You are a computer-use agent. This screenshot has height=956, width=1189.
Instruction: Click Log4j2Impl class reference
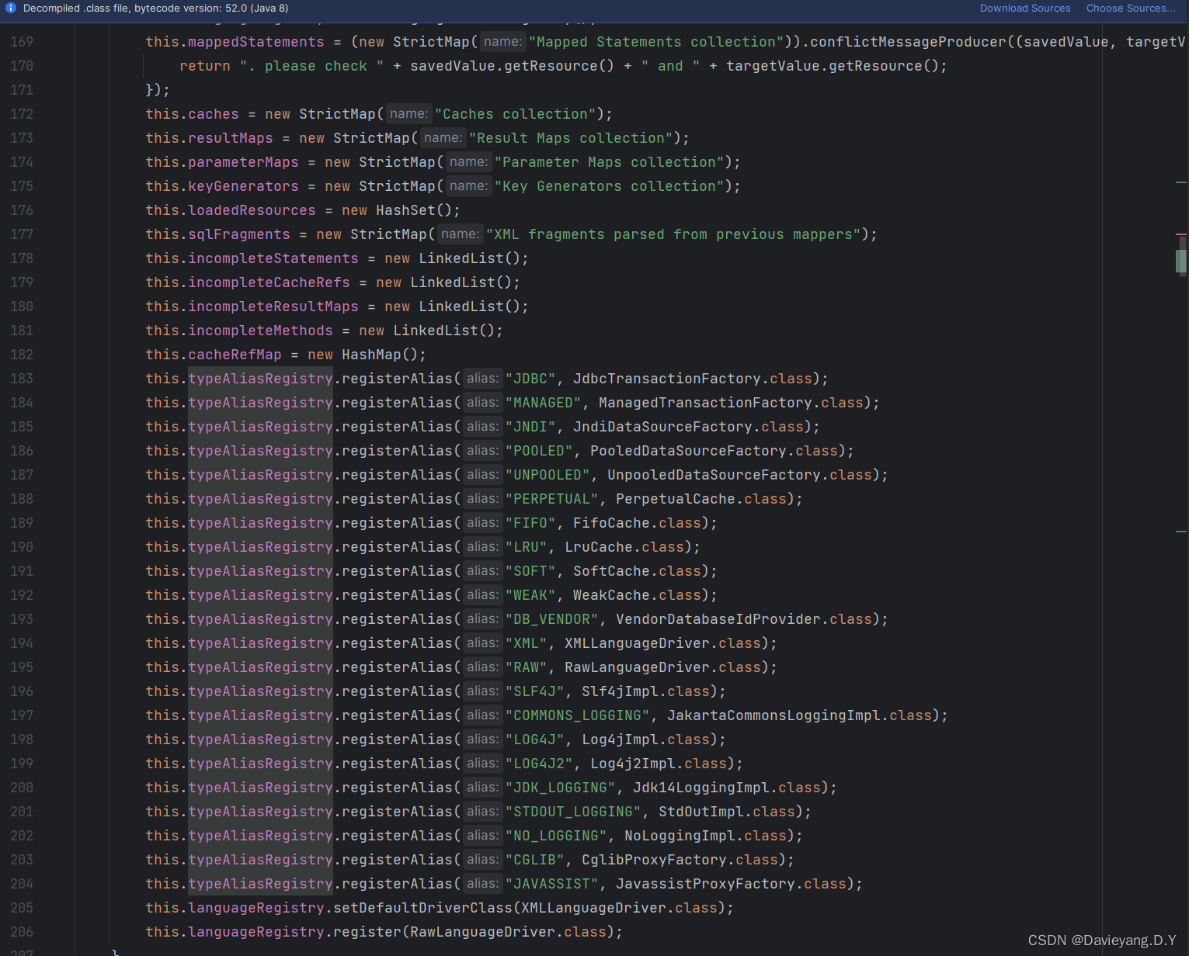633,764
